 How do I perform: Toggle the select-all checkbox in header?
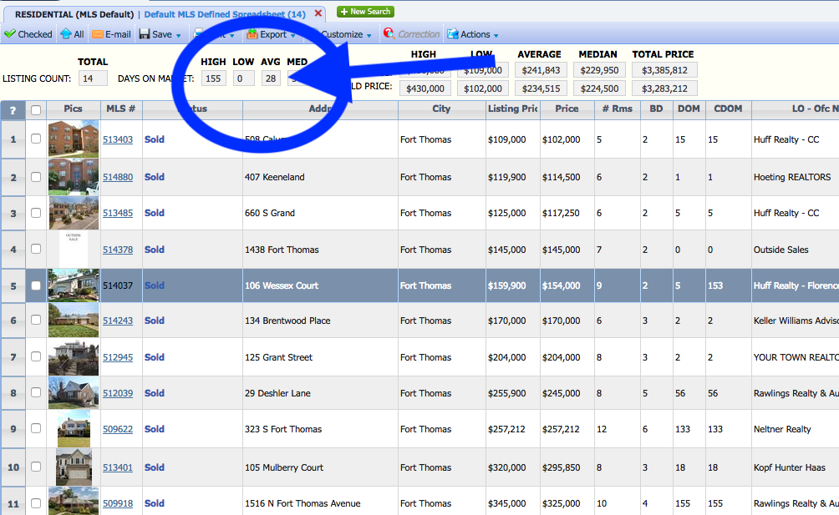36,109
